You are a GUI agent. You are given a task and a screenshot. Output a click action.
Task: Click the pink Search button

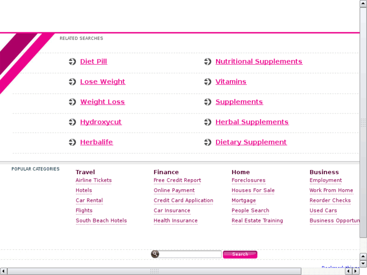240,254
